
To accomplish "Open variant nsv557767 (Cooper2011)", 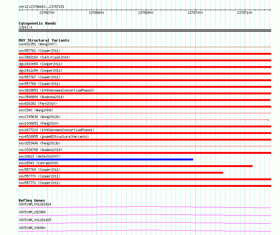I will coord(40,77).
